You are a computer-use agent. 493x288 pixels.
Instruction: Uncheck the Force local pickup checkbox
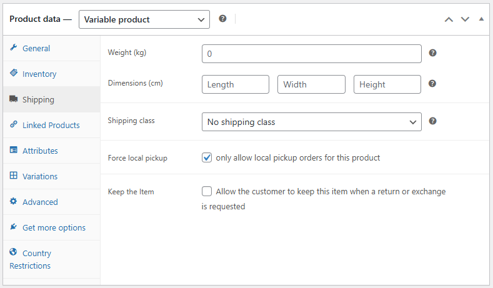[207, 157]
